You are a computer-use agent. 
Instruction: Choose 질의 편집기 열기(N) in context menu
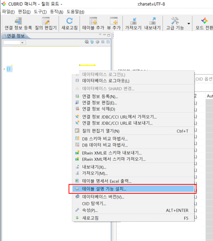[x=133, y=131]
